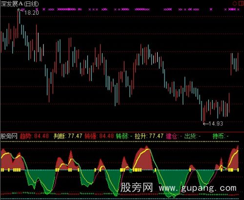
Task: Click the 趋势: 84.48 indicator readout
Action: tap(34, 136)
